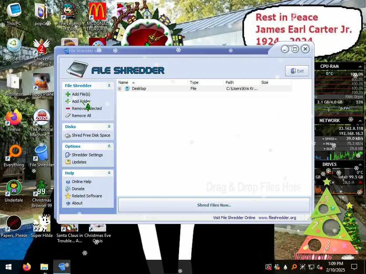
Task: Select the Activator desktop icon
Action: click(14, 85)
